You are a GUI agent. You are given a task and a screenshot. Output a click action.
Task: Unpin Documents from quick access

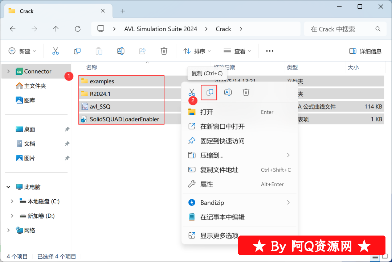click(x=67, y=144)
